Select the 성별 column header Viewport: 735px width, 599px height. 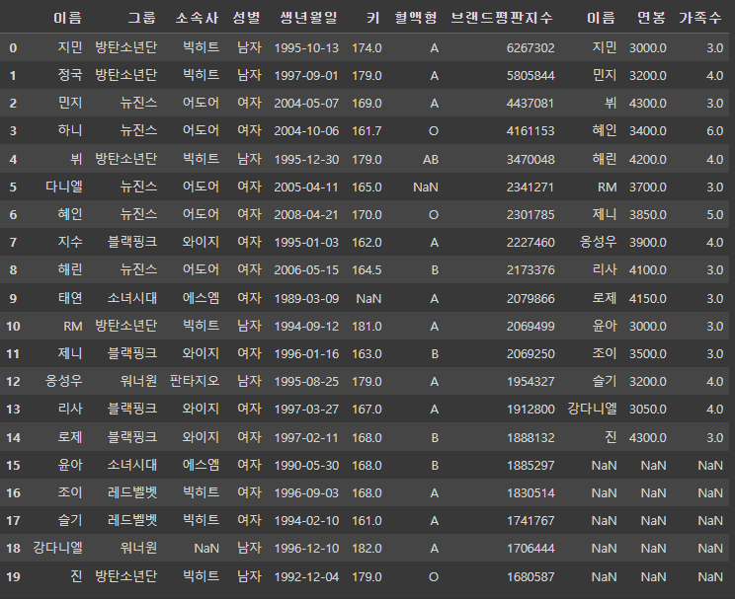247,18
